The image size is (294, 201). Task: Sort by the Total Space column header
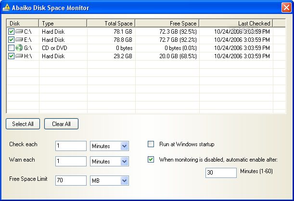[111, 24]
